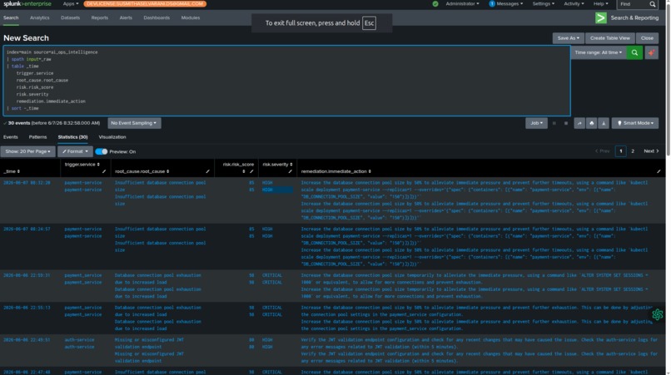Open the Format dropdown

[x=75, y=151]
